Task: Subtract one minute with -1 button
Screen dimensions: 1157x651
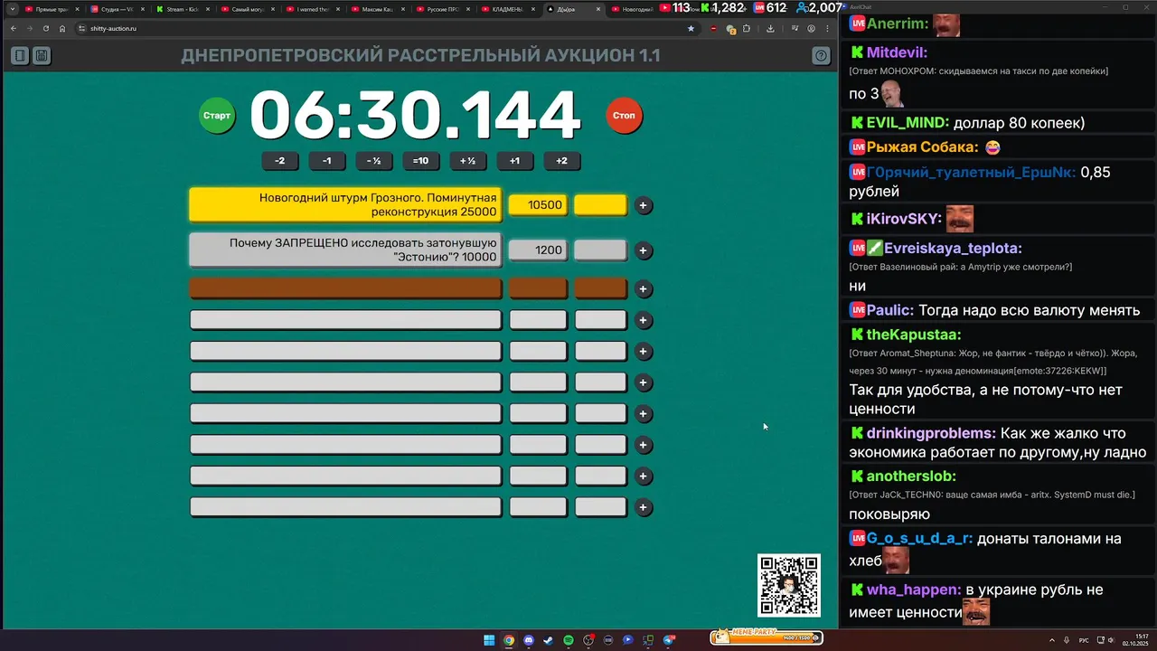Action: point(327,161)
